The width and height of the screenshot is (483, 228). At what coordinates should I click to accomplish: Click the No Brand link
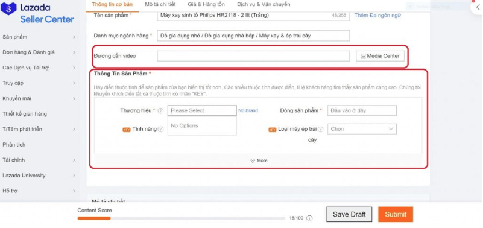248,110
